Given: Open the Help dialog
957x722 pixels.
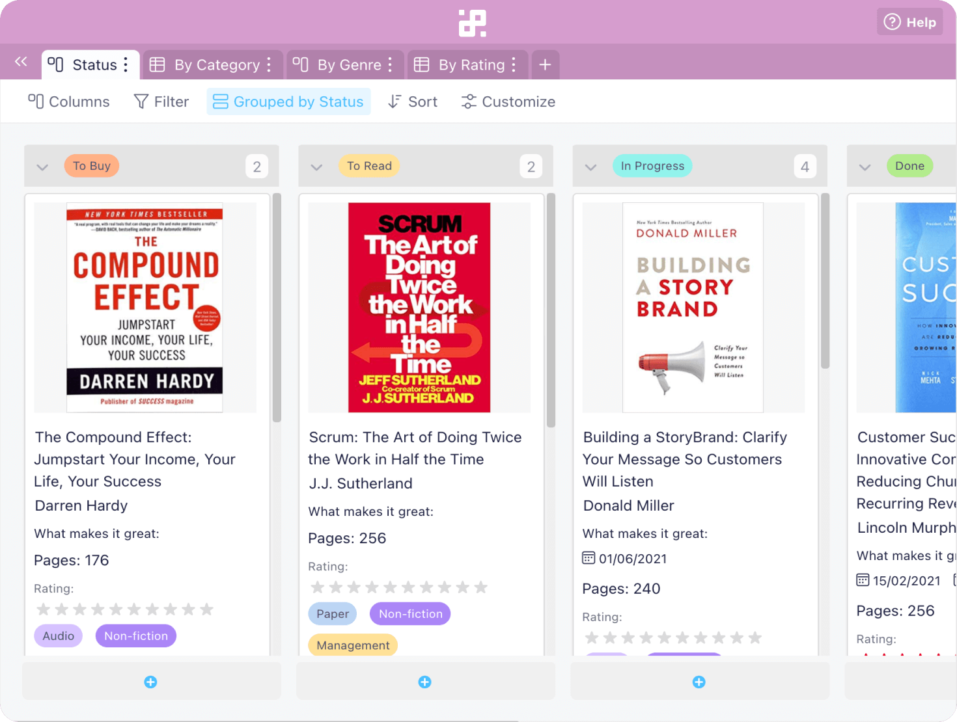Looking at the screenshot, I should point(909,21).
